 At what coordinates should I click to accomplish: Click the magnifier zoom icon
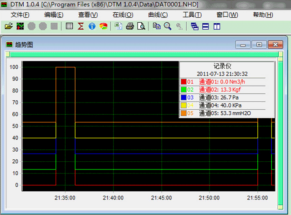[x=168, y=26]
